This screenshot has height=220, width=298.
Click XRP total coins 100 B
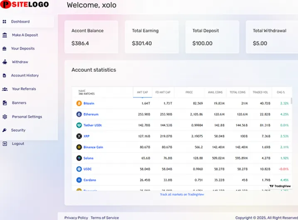pos(244,136)
